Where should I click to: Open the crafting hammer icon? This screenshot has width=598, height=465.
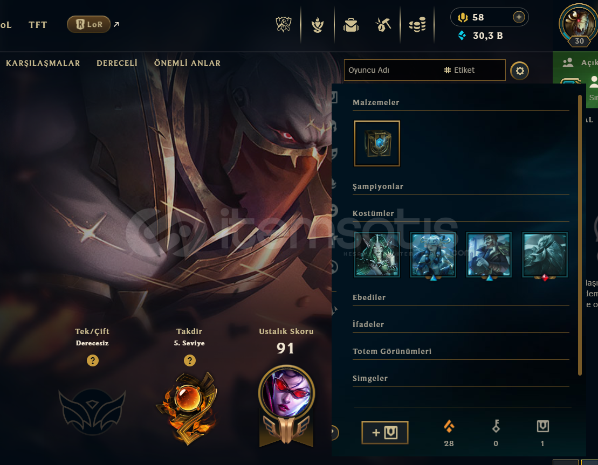click(x=384, y=25)
